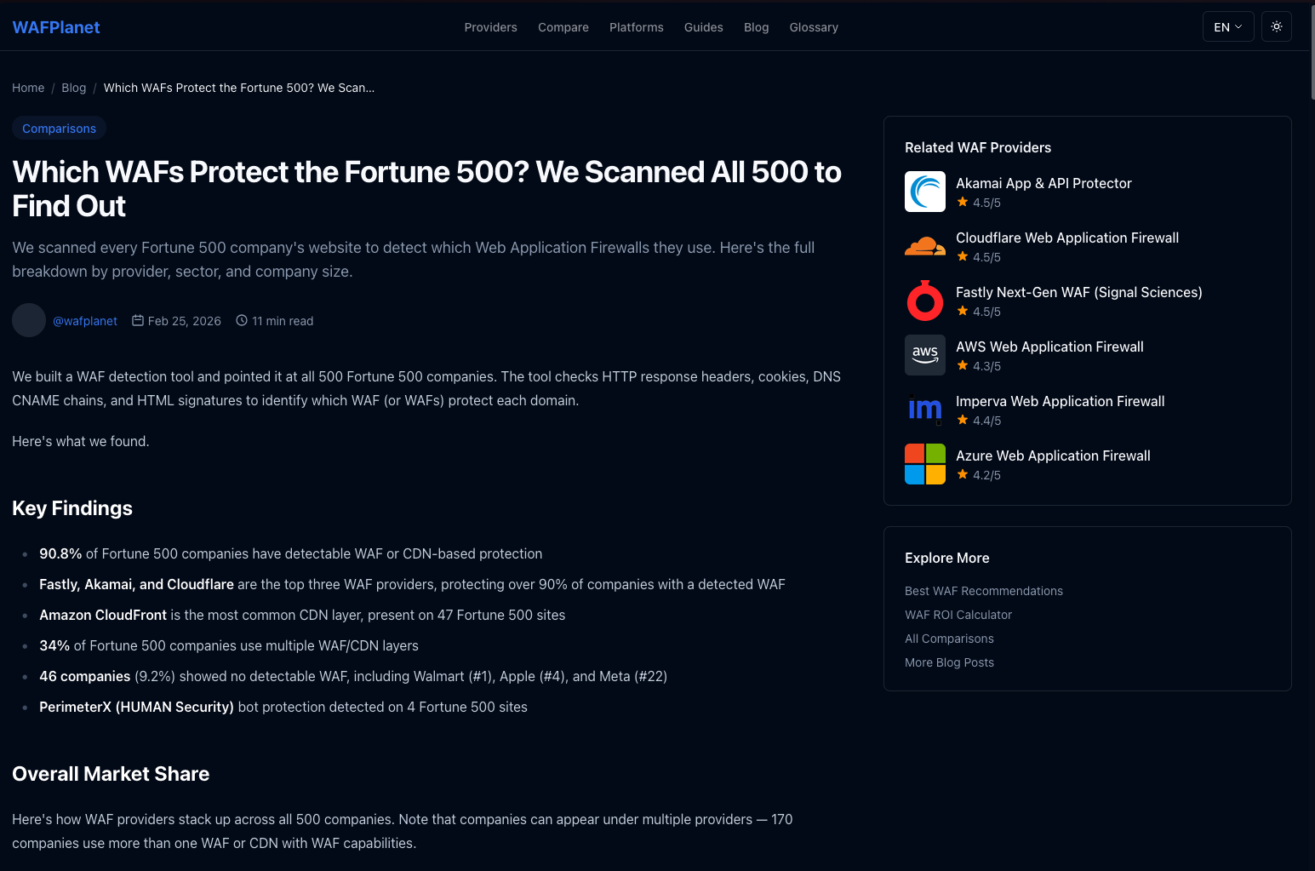Image resolution: width=1315 pixels, height=871 pixels.
Task: Click the Imperva provider logo
Action: 925,410
